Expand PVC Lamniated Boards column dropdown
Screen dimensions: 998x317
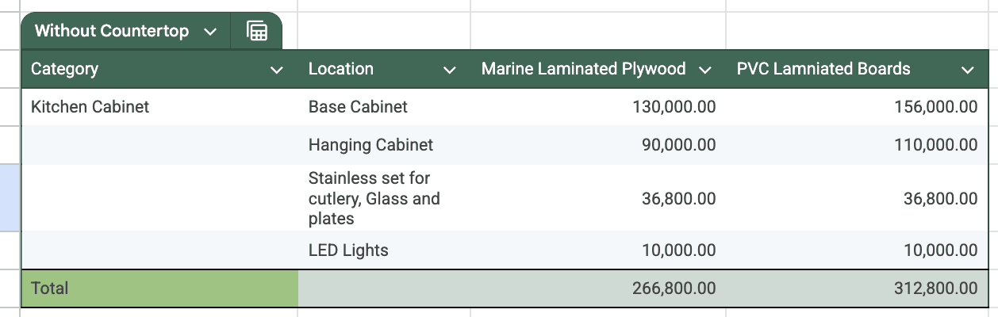pos(967,70)
